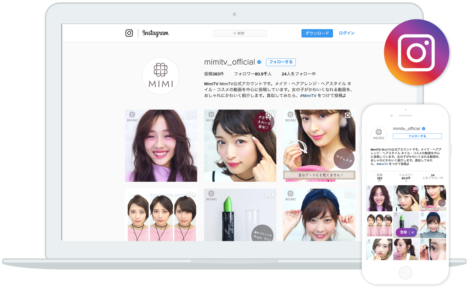Open eyebrow-pointing video post on laptop
The width and height of the screenshot is (469, 288).
(240, 146)
